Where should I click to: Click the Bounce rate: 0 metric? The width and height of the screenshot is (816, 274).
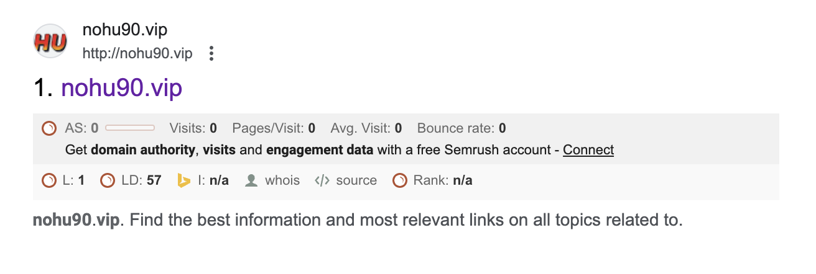461,128
